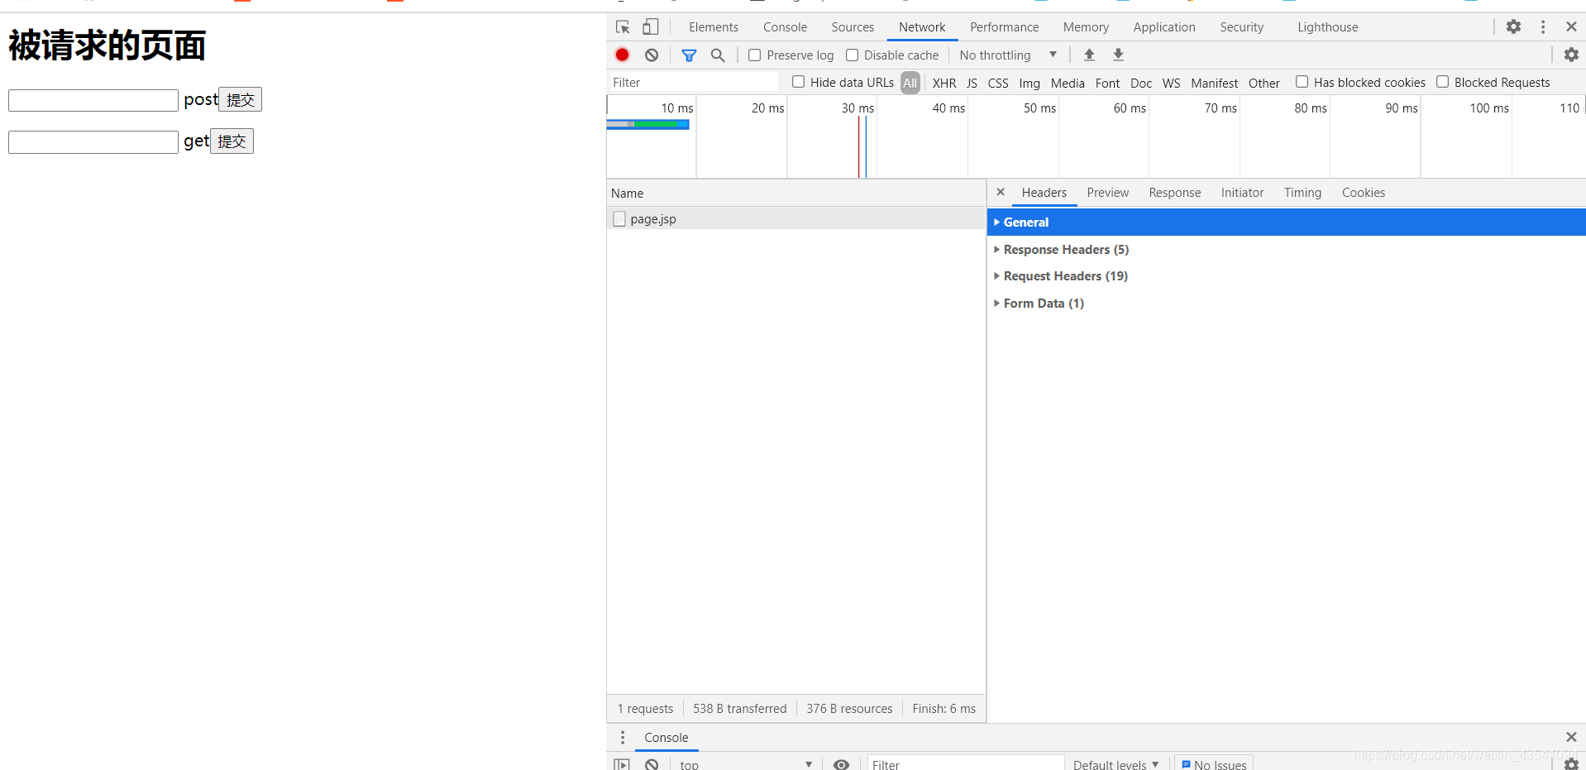Select the page.jsp request row
Screen dimensions: 1586x770
pos(795,218)
